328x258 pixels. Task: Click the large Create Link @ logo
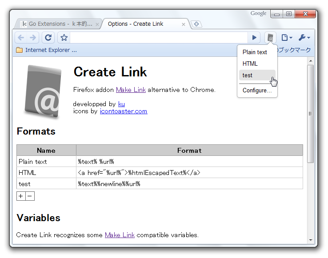point(43,91)
